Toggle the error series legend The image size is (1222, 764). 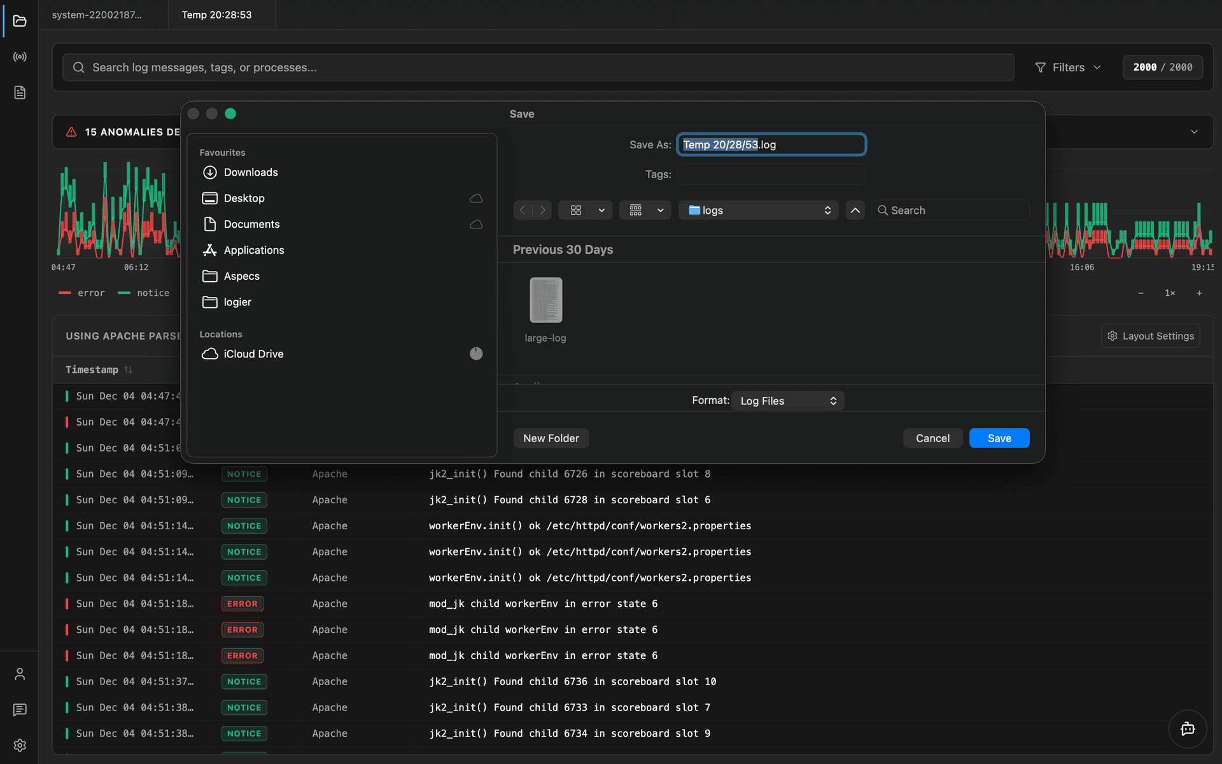pyautogui.click(x=81, y=293)
